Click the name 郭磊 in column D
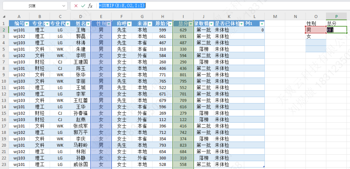 pyautogui.click(x=81, y=36)
